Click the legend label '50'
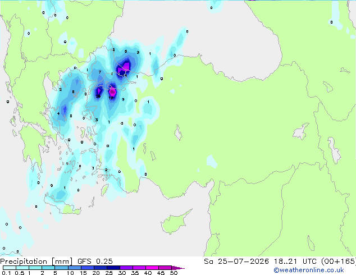 pos(174,273)
